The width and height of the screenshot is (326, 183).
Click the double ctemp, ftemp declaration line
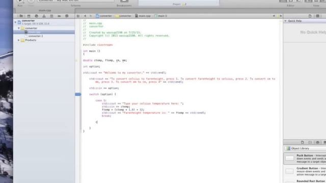click(x=105, y=60)
